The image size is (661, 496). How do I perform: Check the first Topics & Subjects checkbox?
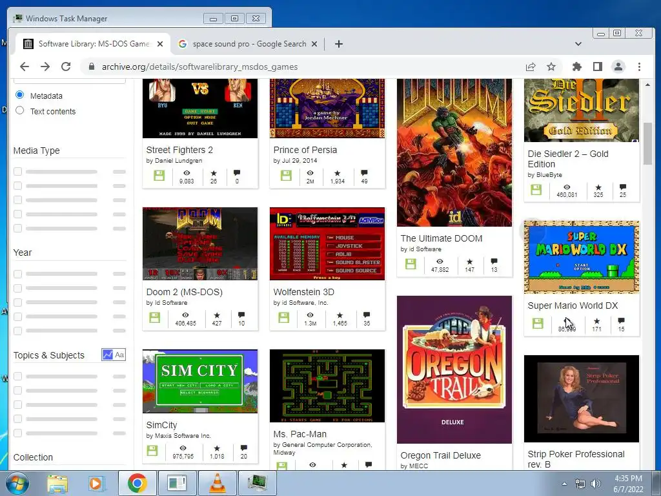click(17, 376)
